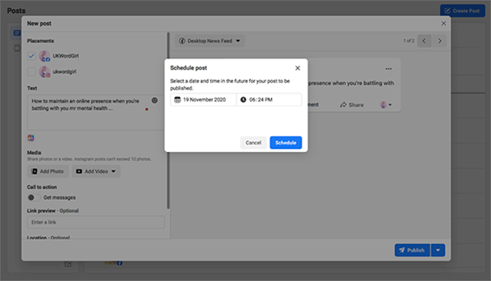491x281 pixels.
Task: Click the Schedule button in the dialog
Action: [286, 143]
